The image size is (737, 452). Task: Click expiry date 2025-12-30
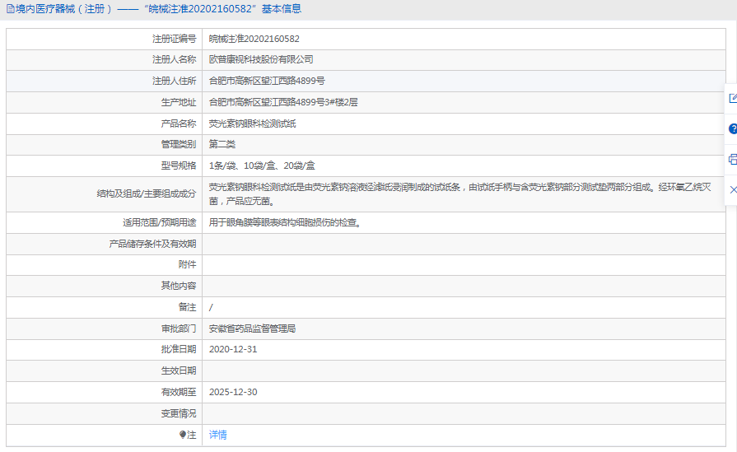[233, 392]
